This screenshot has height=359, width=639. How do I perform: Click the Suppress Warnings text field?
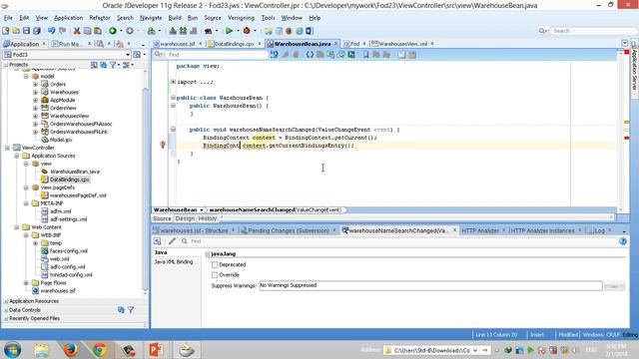(x=430, y=286)
